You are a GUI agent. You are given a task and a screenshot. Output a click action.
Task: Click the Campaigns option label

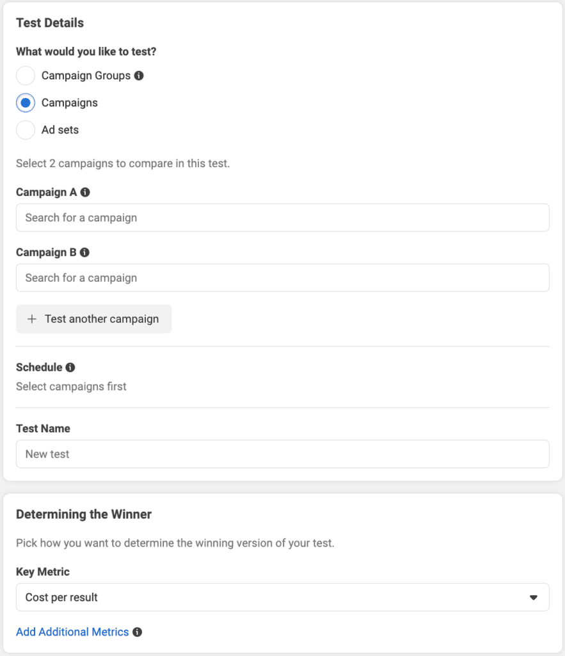[69, 103]
